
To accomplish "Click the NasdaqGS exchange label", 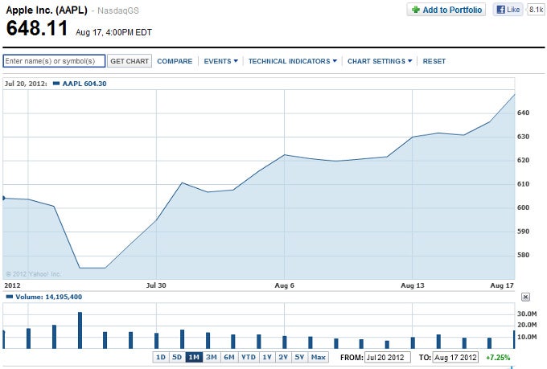I will [118, 10].
